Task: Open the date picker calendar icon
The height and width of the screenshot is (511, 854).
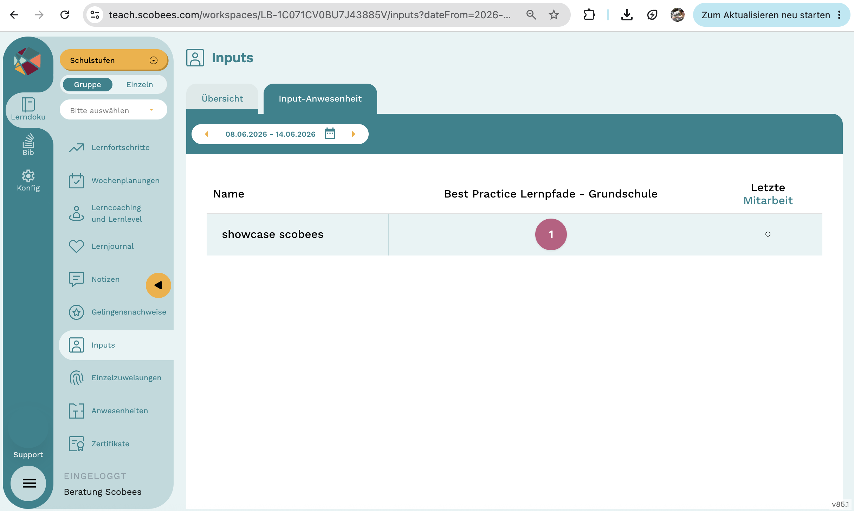Action: coord(330,134)
